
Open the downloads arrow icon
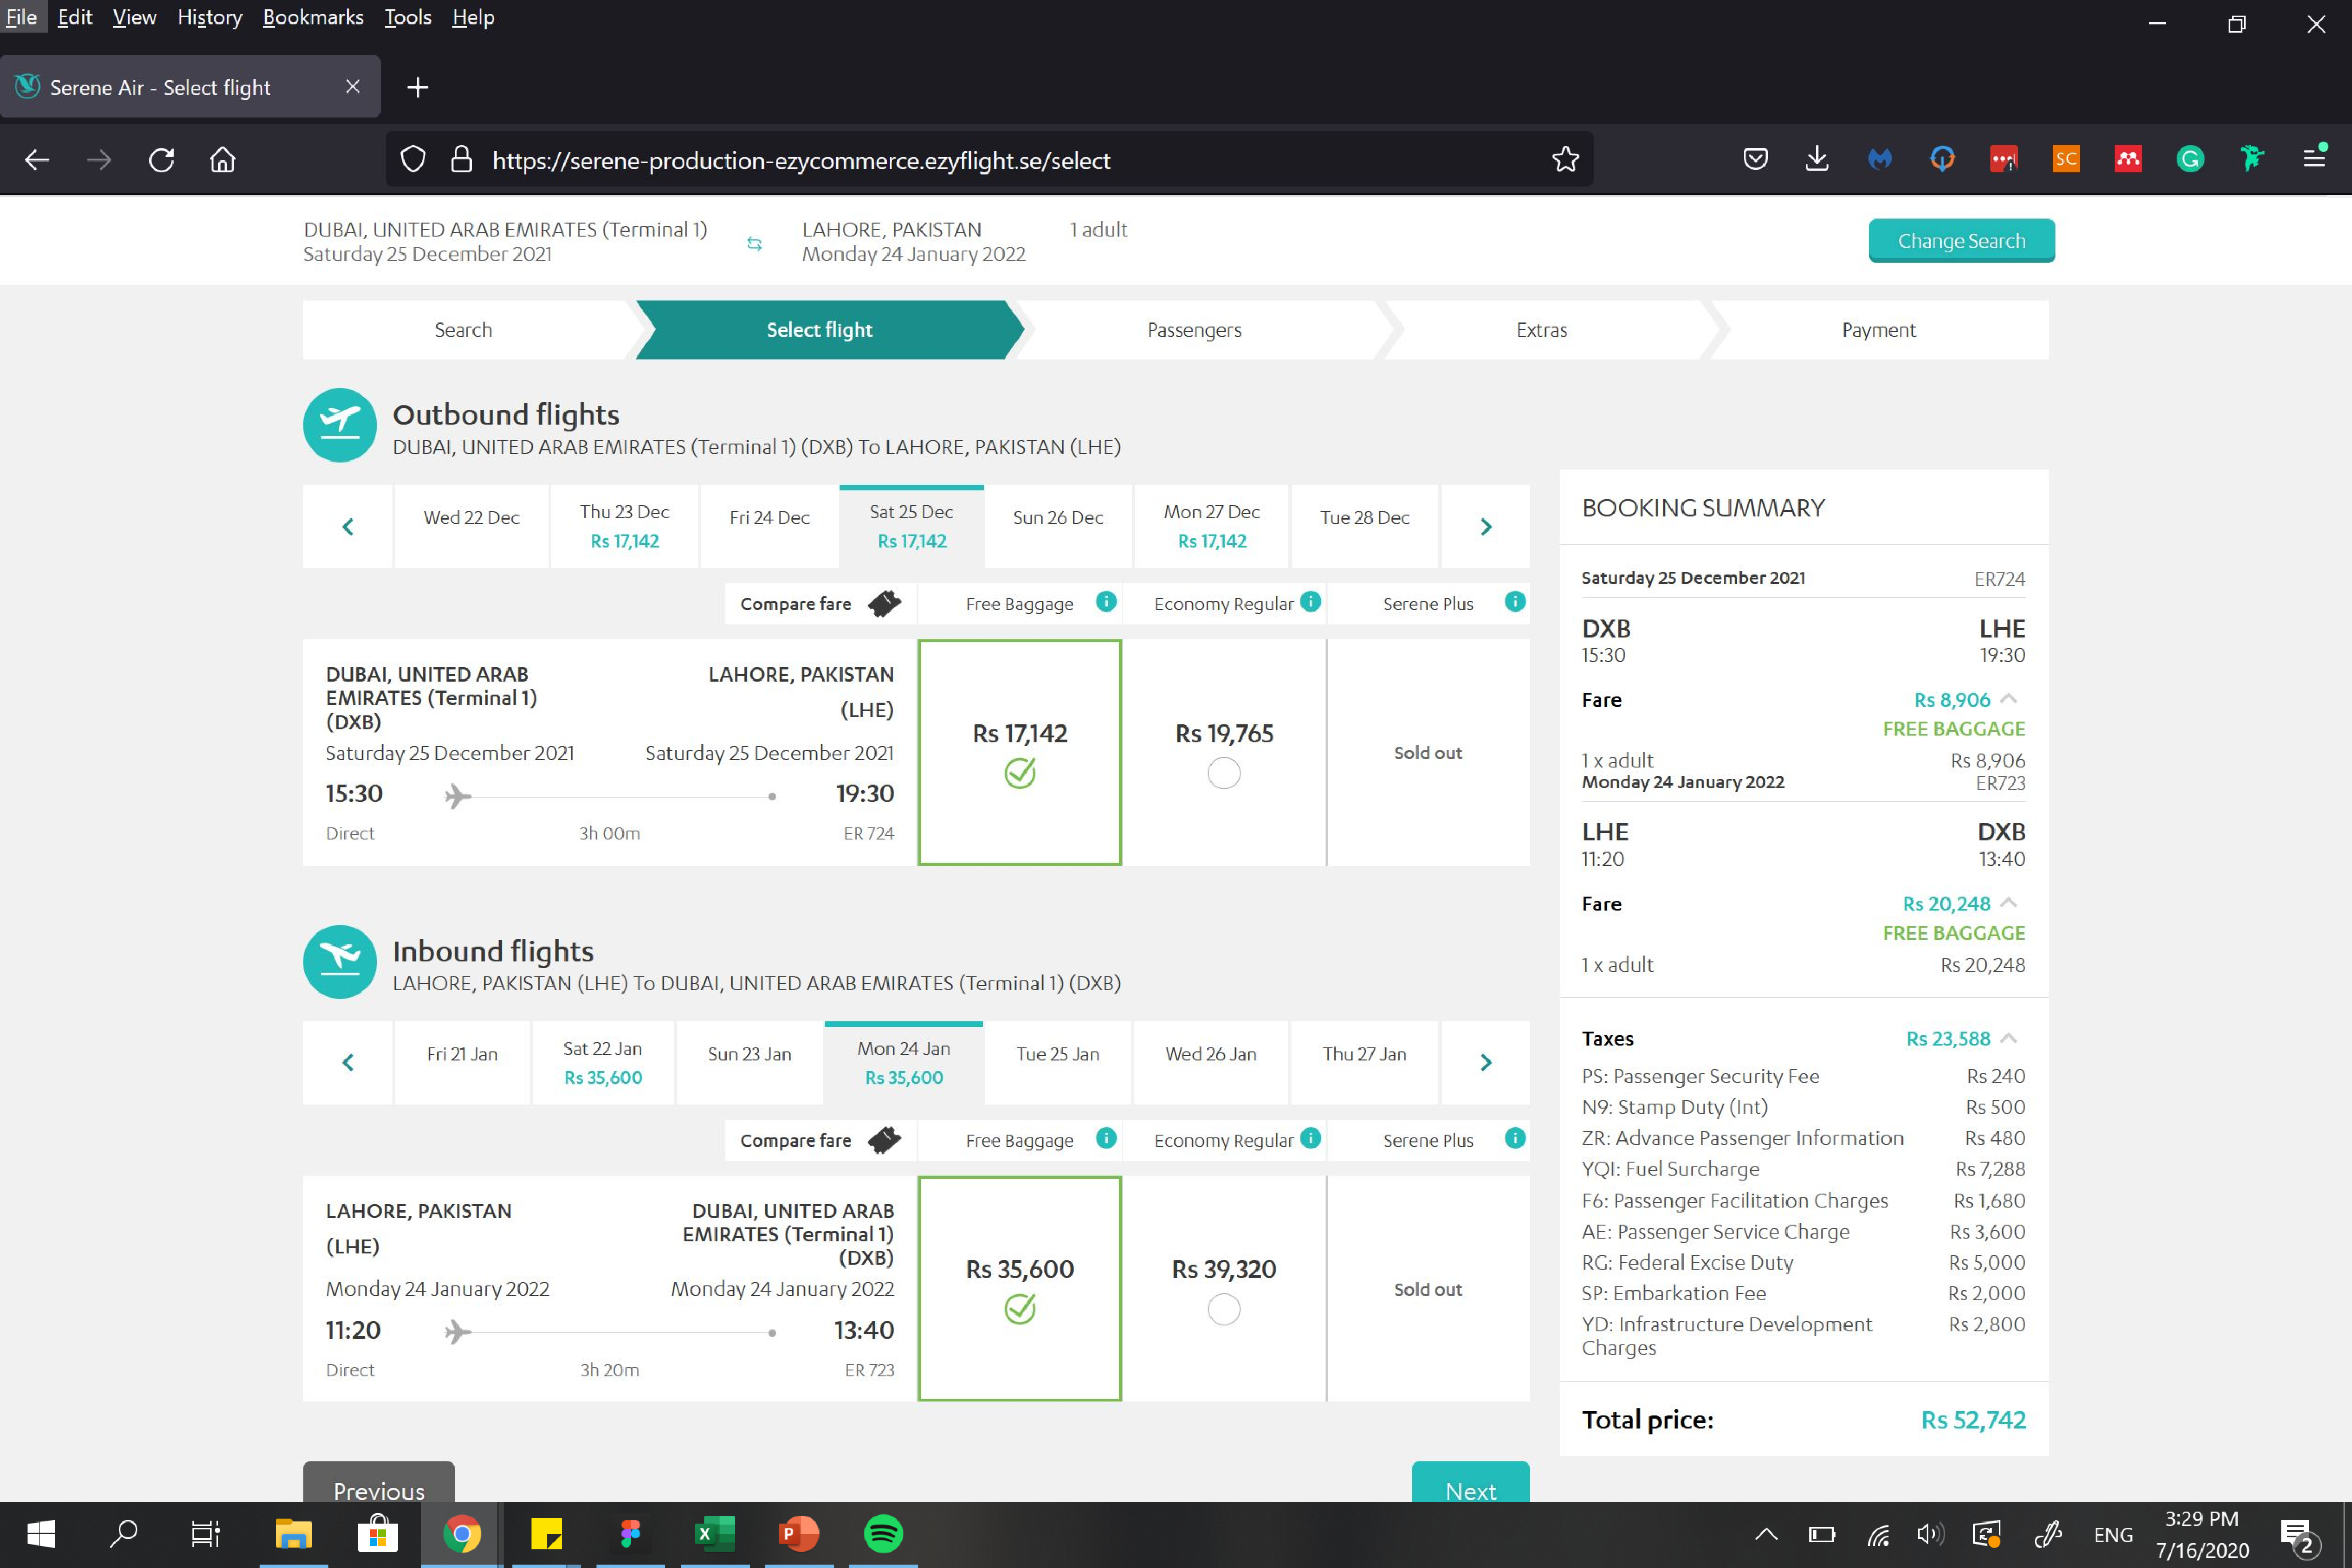pyautogui.click(x=1817, y=159)
